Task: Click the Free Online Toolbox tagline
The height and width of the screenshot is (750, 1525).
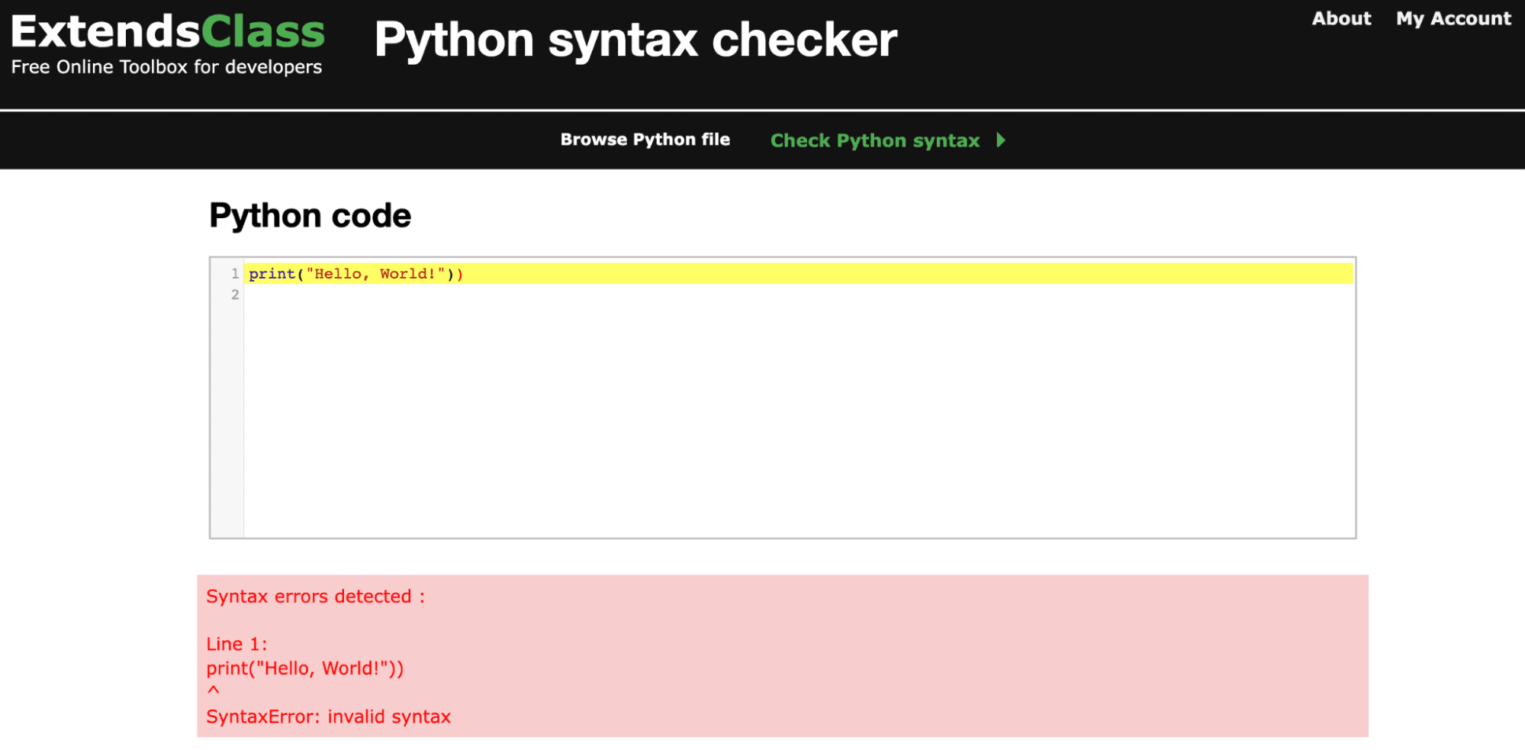Action: 166,67
